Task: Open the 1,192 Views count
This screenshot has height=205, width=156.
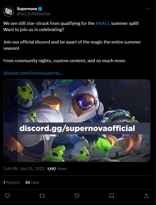Action: pyautogui.click(x=57, y=169)
